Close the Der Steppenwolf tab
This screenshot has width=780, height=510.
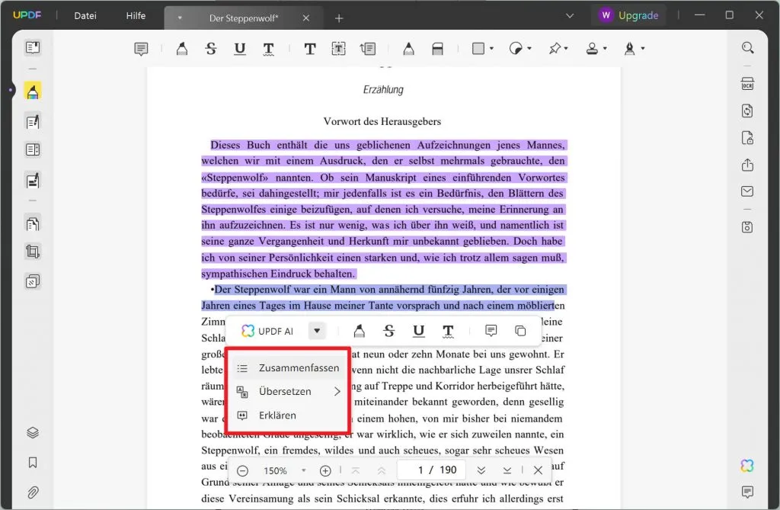306,18
